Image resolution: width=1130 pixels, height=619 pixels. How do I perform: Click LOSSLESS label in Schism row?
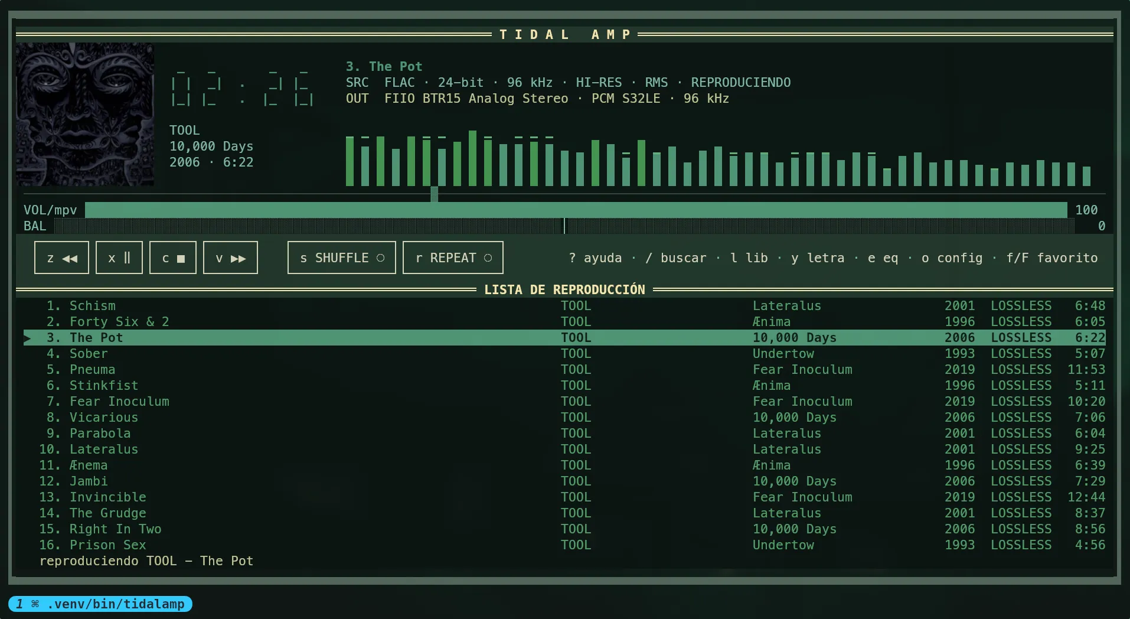click(x=1021, y=305)
